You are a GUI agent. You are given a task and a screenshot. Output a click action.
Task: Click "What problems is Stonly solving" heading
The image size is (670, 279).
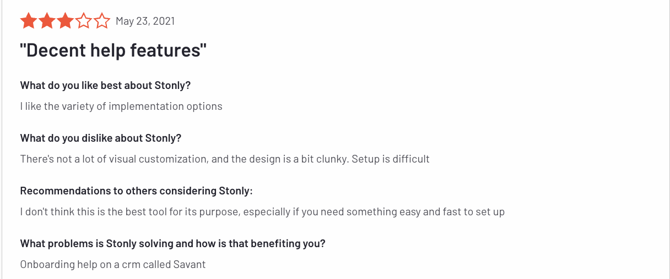(173, 243)
